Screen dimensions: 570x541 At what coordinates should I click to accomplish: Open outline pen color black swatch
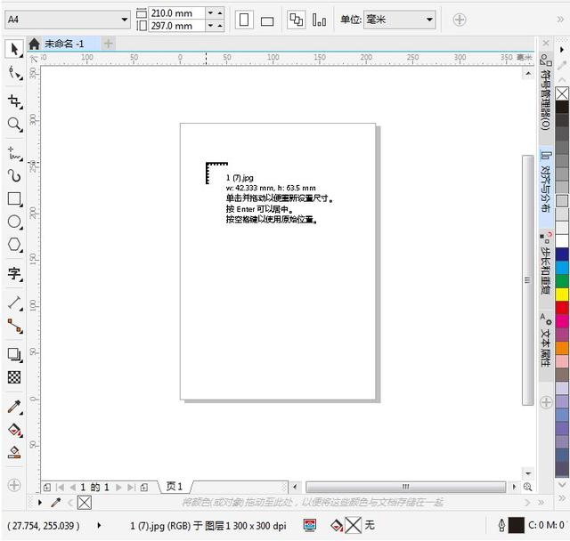[517, 525]
